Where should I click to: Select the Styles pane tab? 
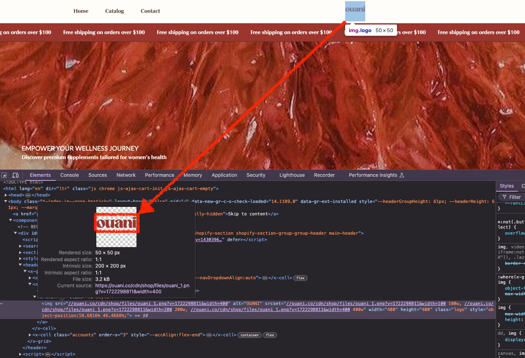507,186
